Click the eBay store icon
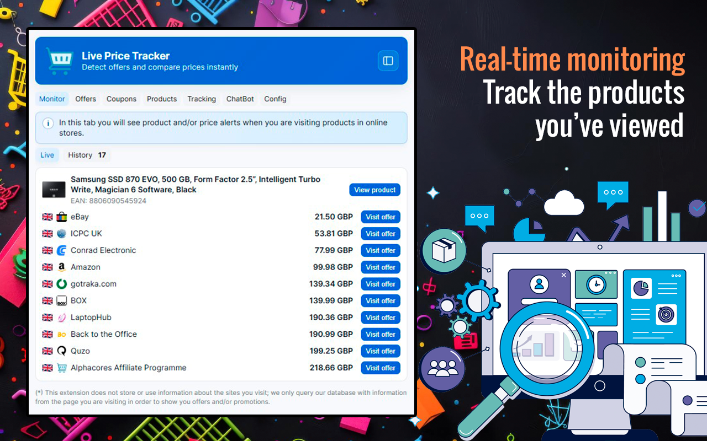 pos(61,217)
